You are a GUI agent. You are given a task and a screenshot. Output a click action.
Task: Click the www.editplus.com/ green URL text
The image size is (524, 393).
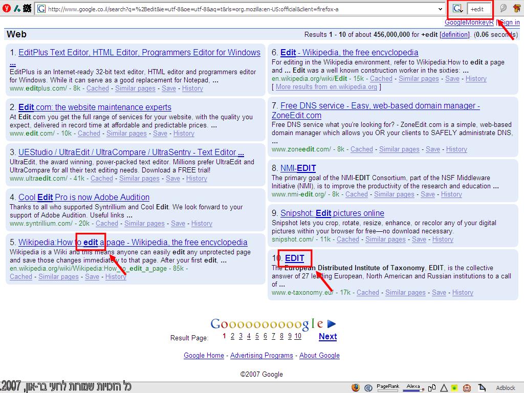click(x=38, y=89)
